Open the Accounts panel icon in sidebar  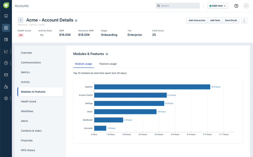[6, 27]
